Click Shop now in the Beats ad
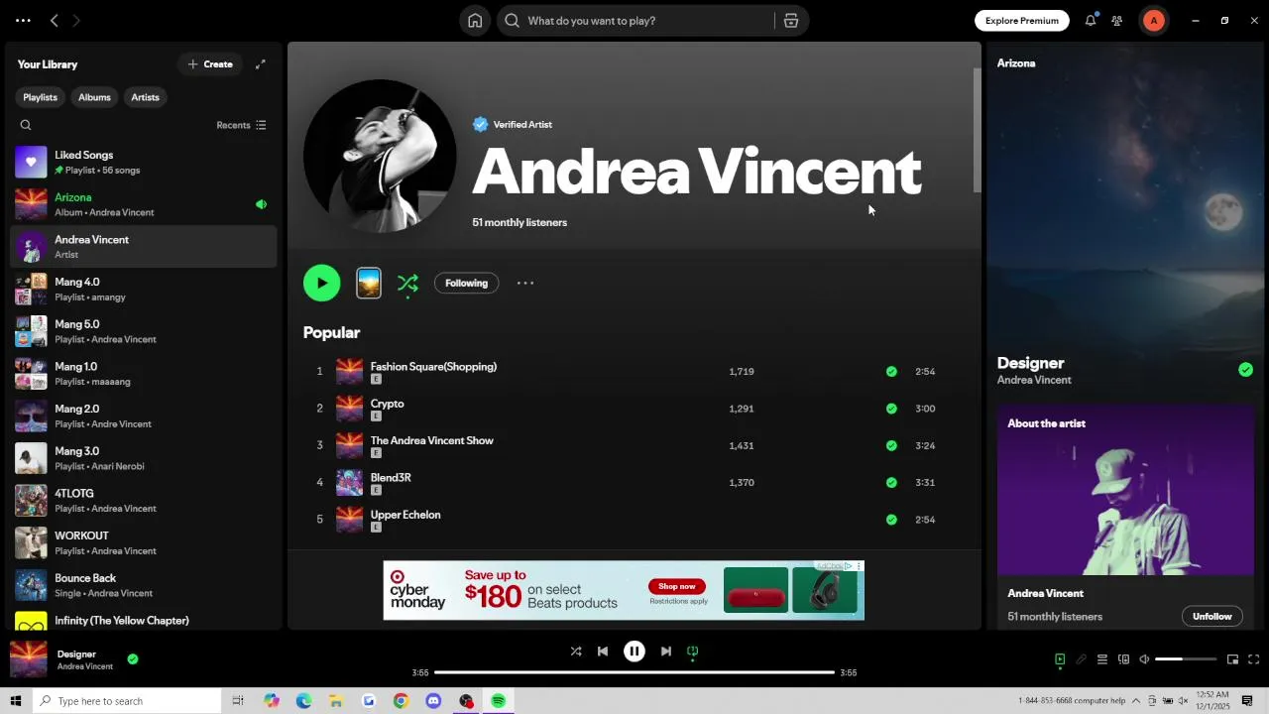The height and width of the screenshot is (714, 1269). pyautogui.click(x=677, y=586)
